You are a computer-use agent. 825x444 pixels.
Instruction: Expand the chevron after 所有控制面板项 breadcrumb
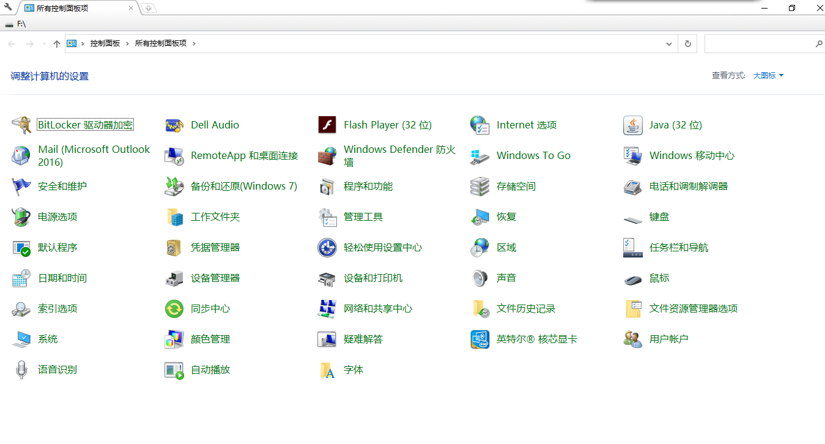[194, 43]
